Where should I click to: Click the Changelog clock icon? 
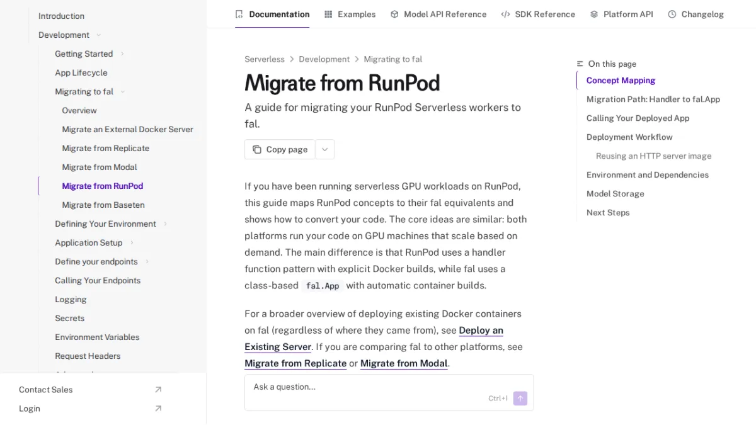pos(672,14)
